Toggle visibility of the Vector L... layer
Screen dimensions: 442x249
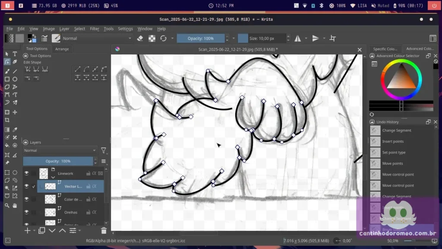tap(26, 186)
